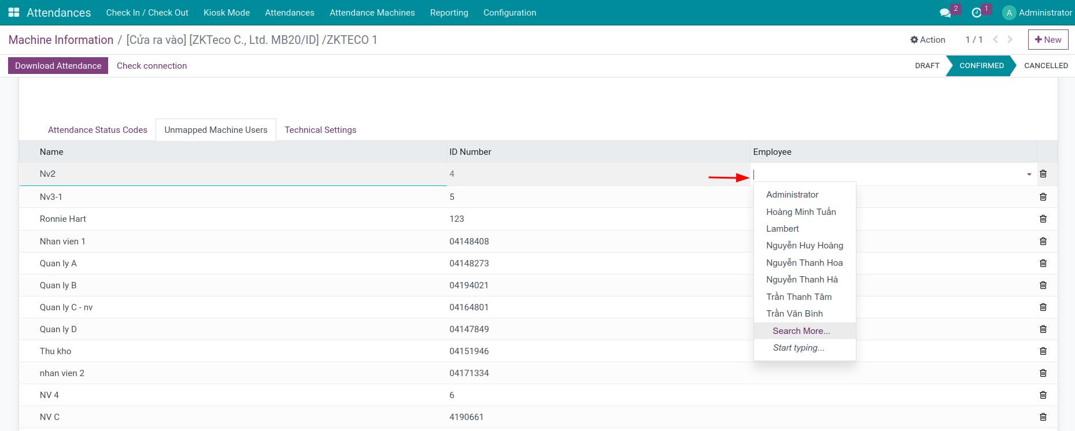This screenshot has height=431, width=1075.
Task: Open the Attendances menu item
Action: 290,13
